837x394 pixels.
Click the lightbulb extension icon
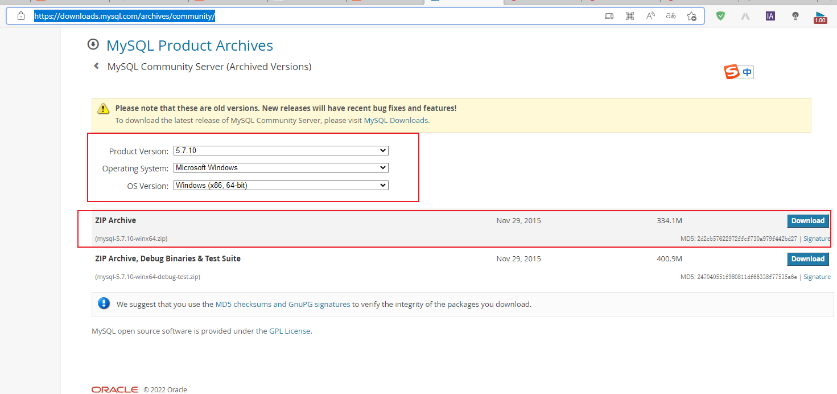pos(795,16)
